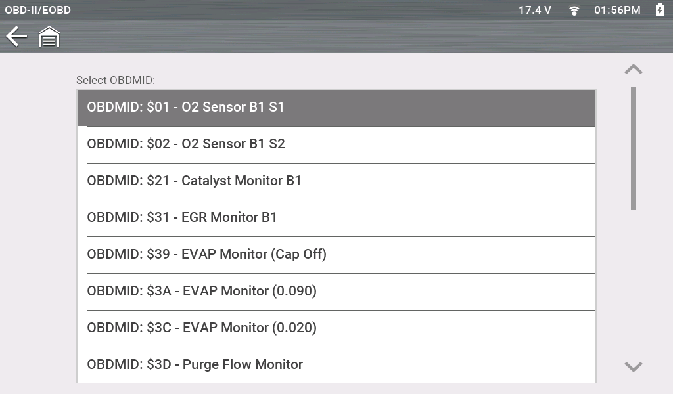Choose OBDMID $3A EVAP Monitor (0.090)
673x394 pixels.
click(x=336, y=292)
